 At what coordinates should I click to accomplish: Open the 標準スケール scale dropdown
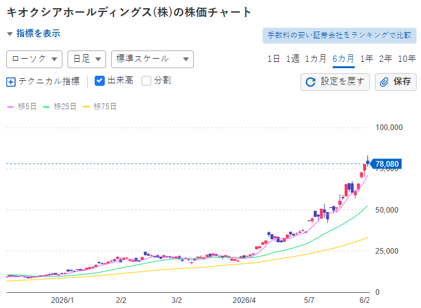pos(152,59)
